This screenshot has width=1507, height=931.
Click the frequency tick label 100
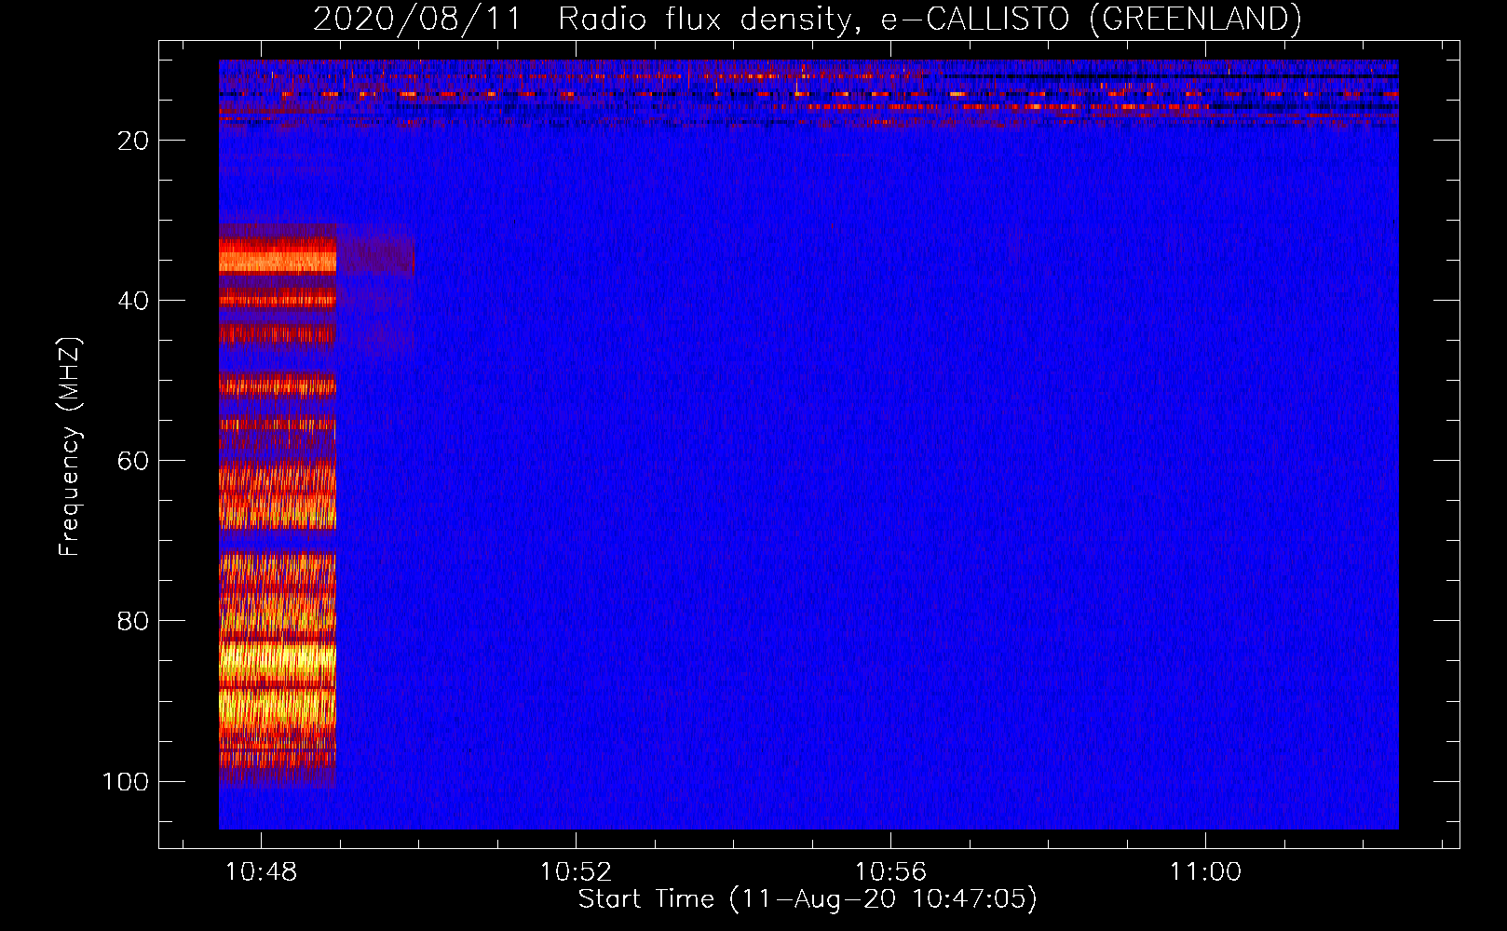click(126, 781)
